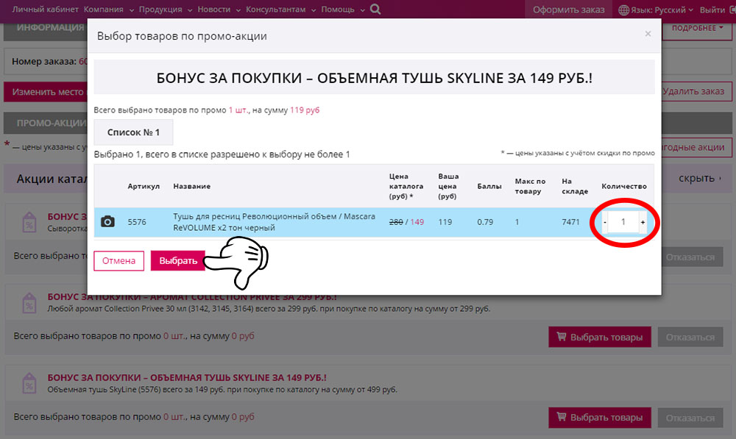Click the Название column header
Screen dimensions: 736x439
[191, 186]
